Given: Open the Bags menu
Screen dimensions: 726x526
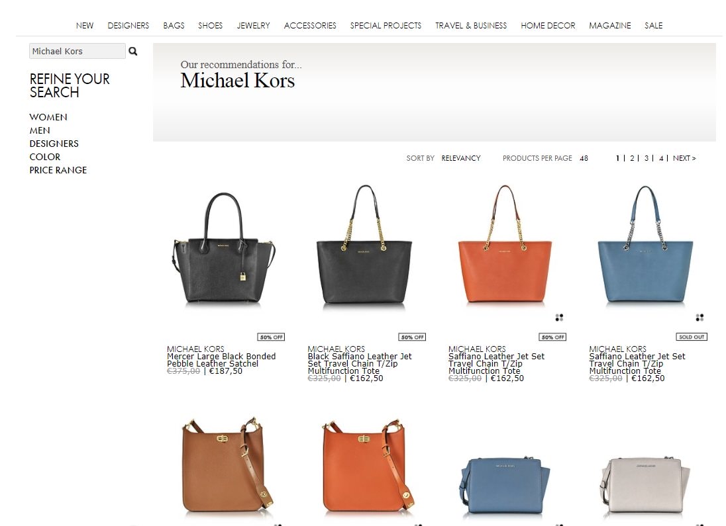Looking at the screenshot, I should point(174,25).
